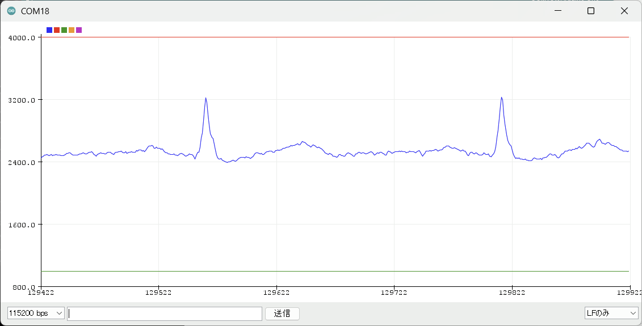Click the 129522 x-axis tick label

click(x=158, y=293)
